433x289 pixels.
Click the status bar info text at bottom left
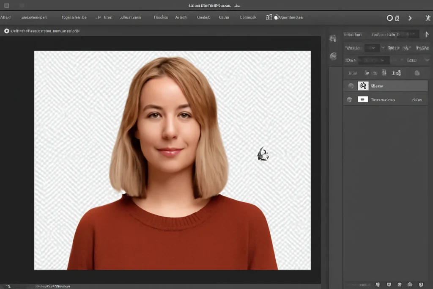coord(53,286)
